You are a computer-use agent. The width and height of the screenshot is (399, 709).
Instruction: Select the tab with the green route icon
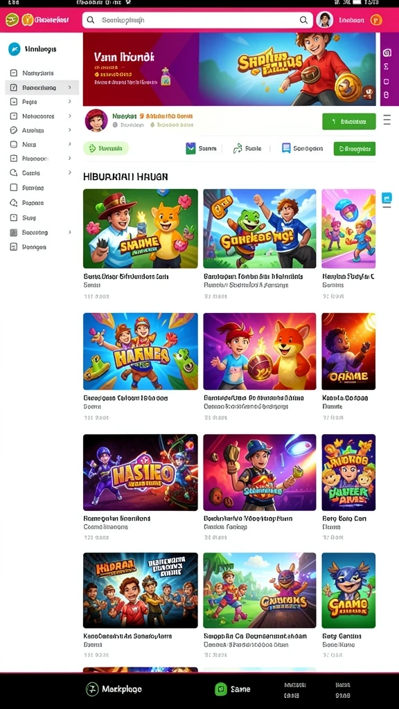[247, 148]
